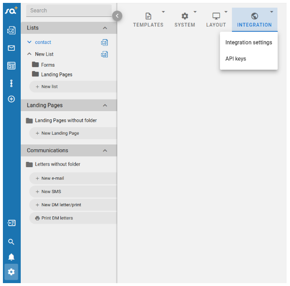Select Integration settings from dropdown
This screenshot has width=290, height=286.
248,43
